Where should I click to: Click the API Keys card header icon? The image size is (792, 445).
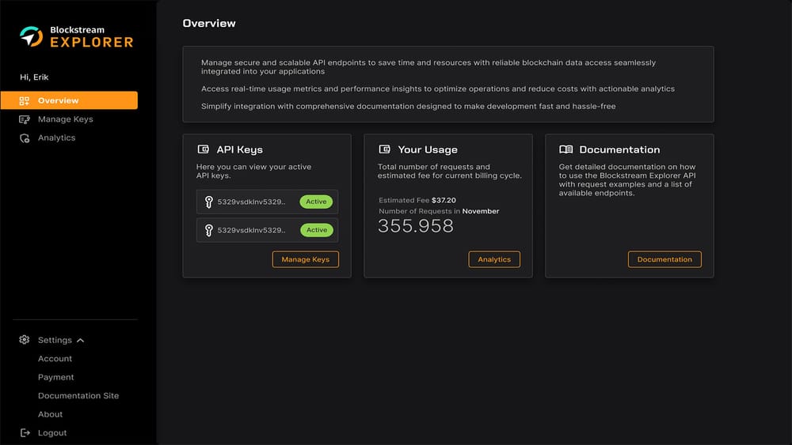pyautogui.click(x=203, y=149)
